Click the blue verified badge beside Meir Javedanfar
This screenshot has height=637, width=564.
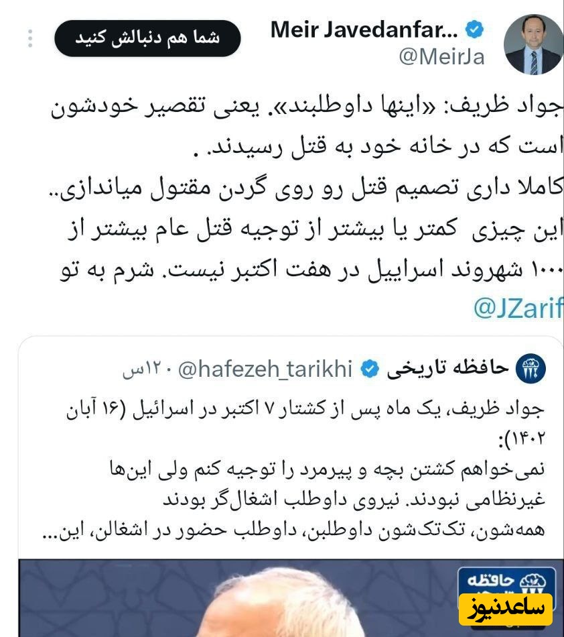point(474,30)
